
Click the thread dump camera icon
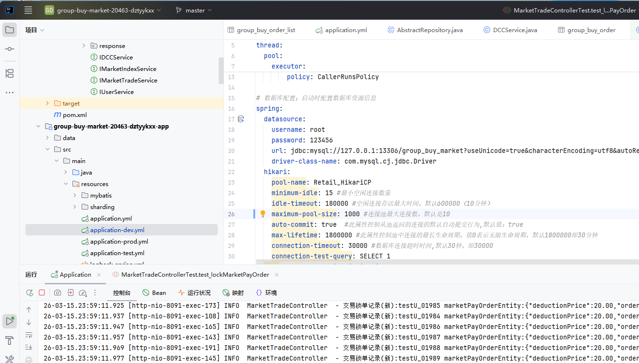pos(58,293)
